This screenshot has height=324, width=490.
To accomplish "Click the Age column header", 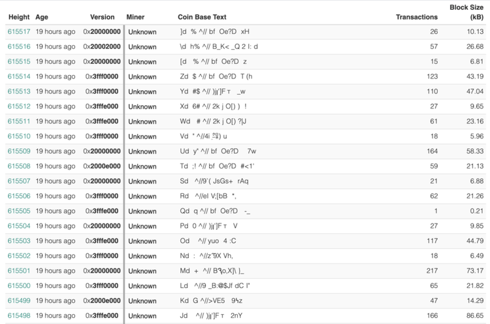I will tap(42, 17).
